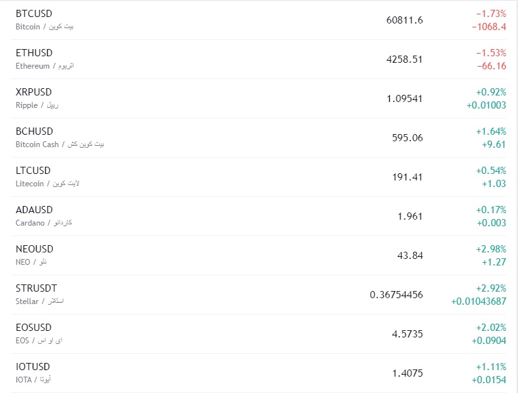Click the Cardano price 1.961
This screenshot has height=393, width=518.
coord(410,216)
